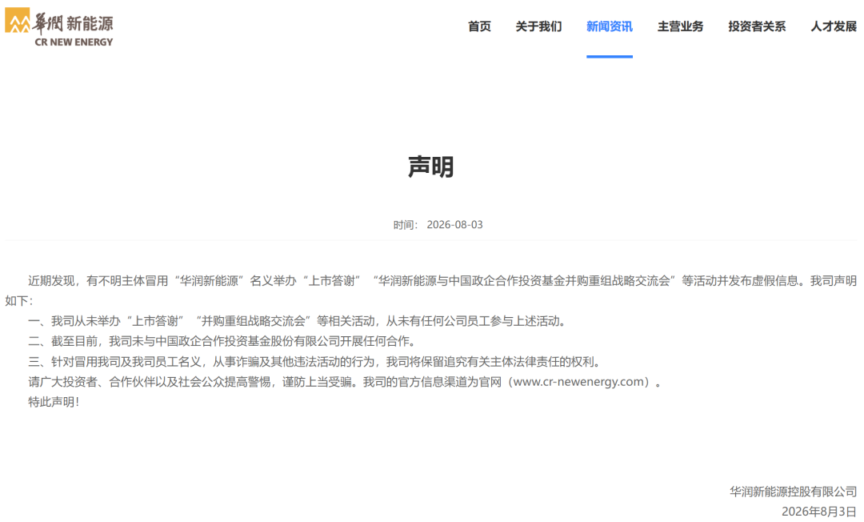Open the 人才发展 menu item
Image resolution: width=864 pixels, height=522 pixels.
[x=833, y=26]
